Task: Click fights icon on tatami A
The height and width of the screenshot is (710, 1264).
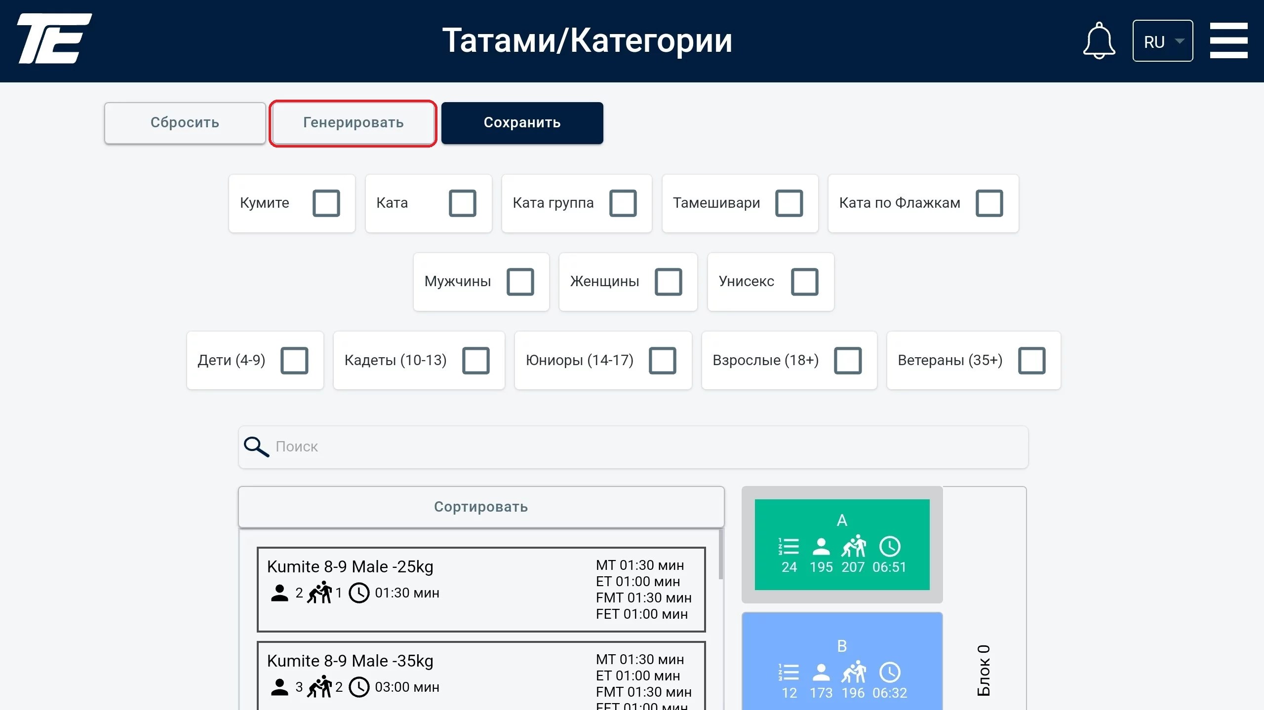Action: point(854,546)
